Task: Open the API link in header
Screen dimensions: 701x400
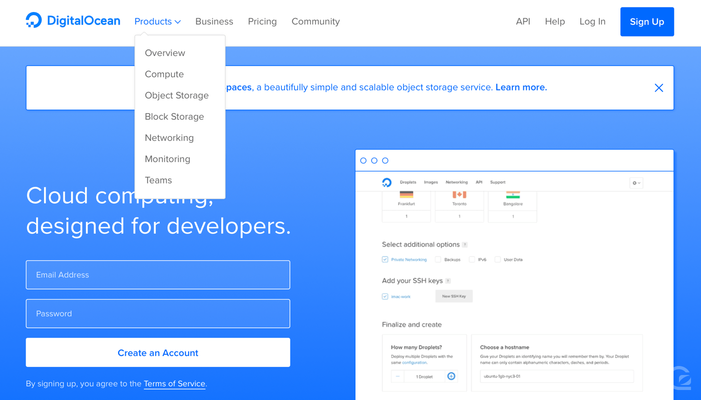Action: tap(523, 21)
